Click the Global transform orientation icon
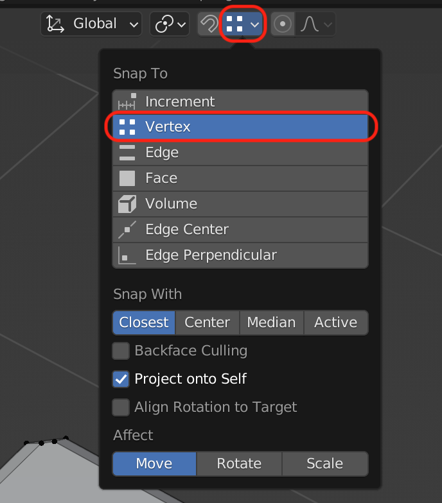The width and height of the screenshot is (442, 503). tap(55, 24)
